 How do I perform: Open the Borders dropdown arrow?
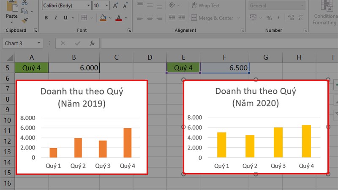click(92, 18)
